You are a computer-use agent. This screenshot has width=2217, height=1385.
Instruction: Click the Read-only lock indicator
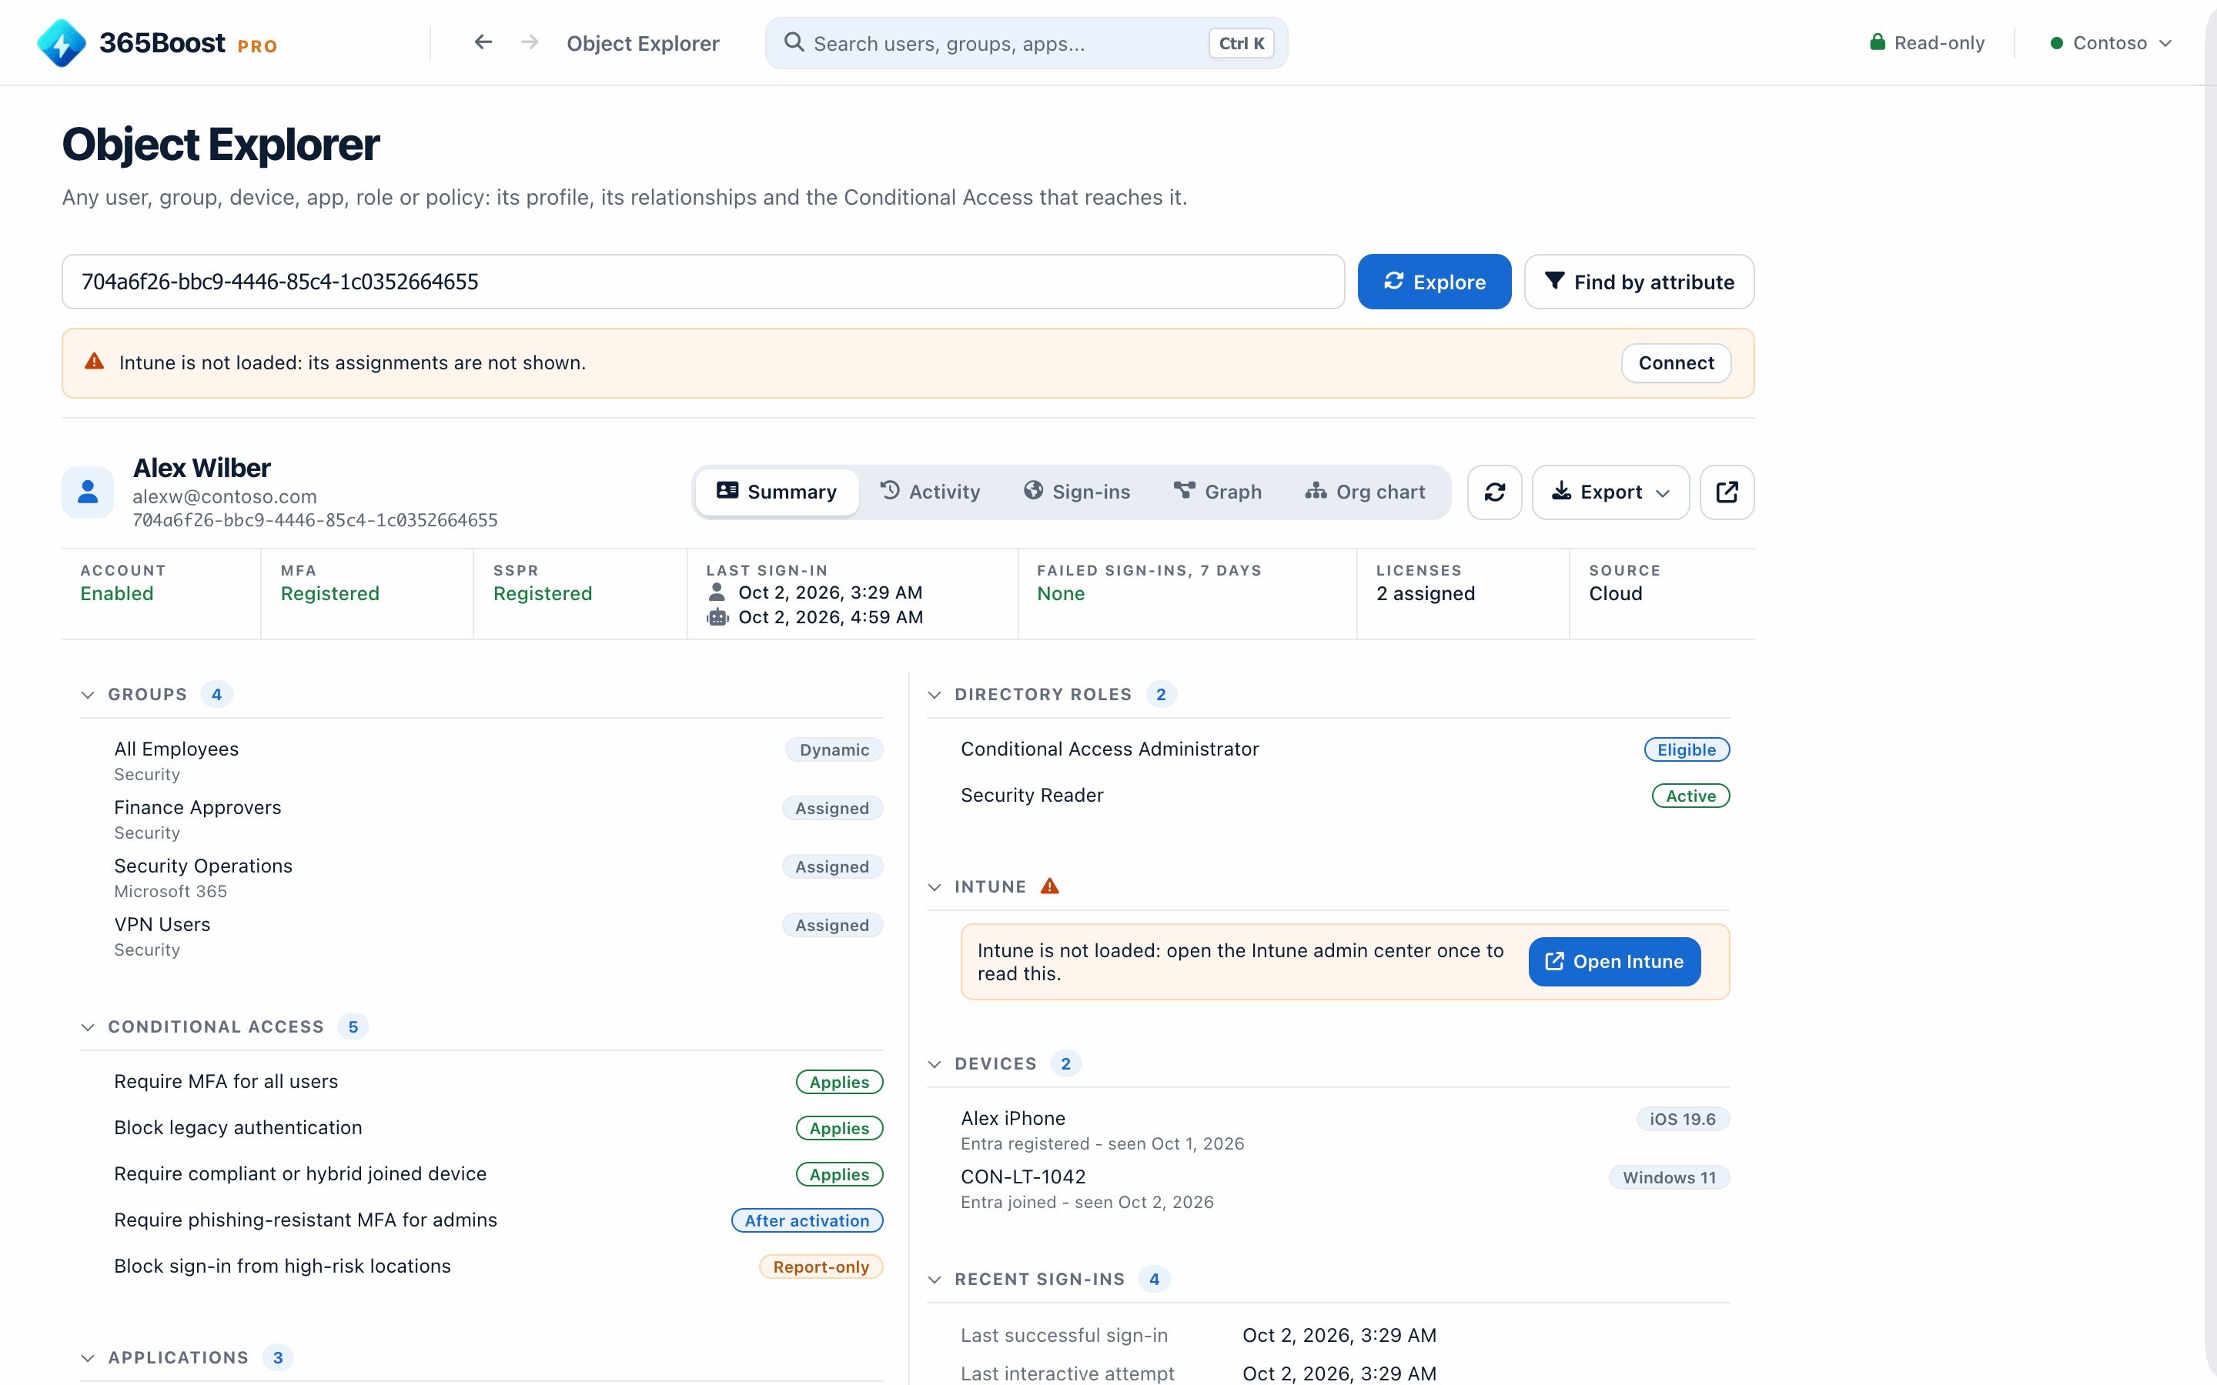pyautogui.click(x=1927, y=43)
